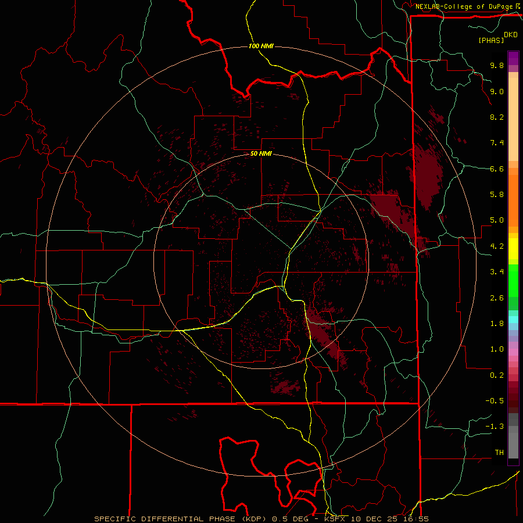The width and height of the screenshot is (523, 523).
Task: Click the 5.0 scale value
Action: (x=497, y=220)
